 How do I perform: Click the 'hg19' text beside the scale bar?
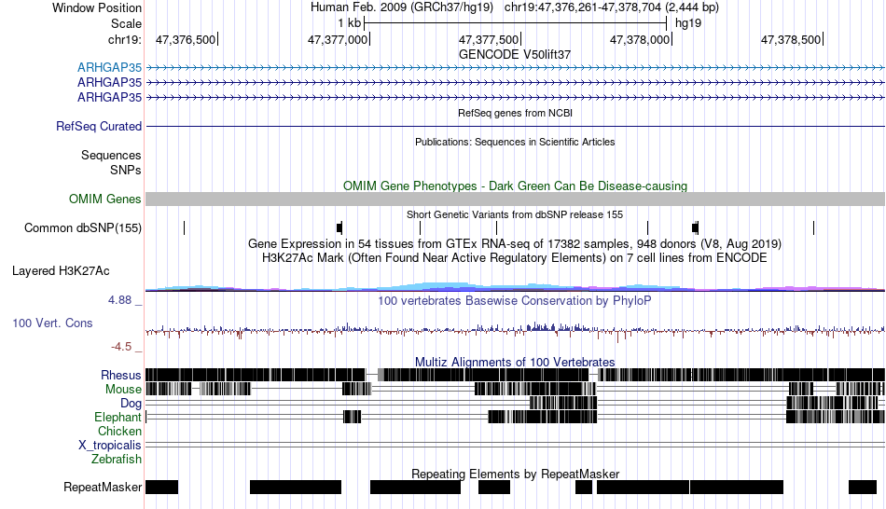pos(688,23)
